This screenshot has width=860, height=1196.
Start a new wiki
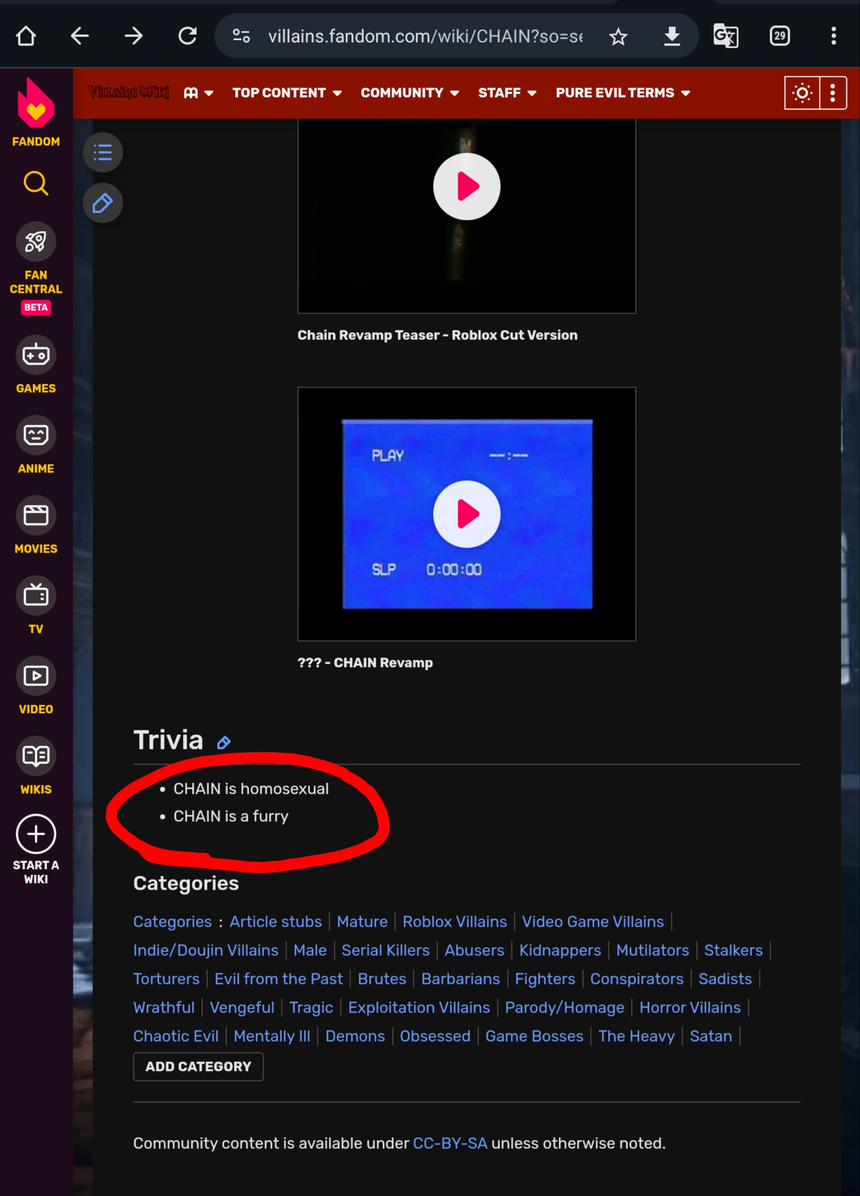[x=36, y=849]
